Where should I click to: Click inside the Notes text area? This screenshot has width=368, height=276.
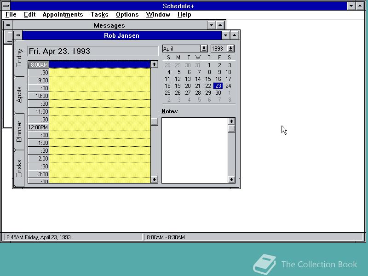pyautogui.click(x=195, y=150)
